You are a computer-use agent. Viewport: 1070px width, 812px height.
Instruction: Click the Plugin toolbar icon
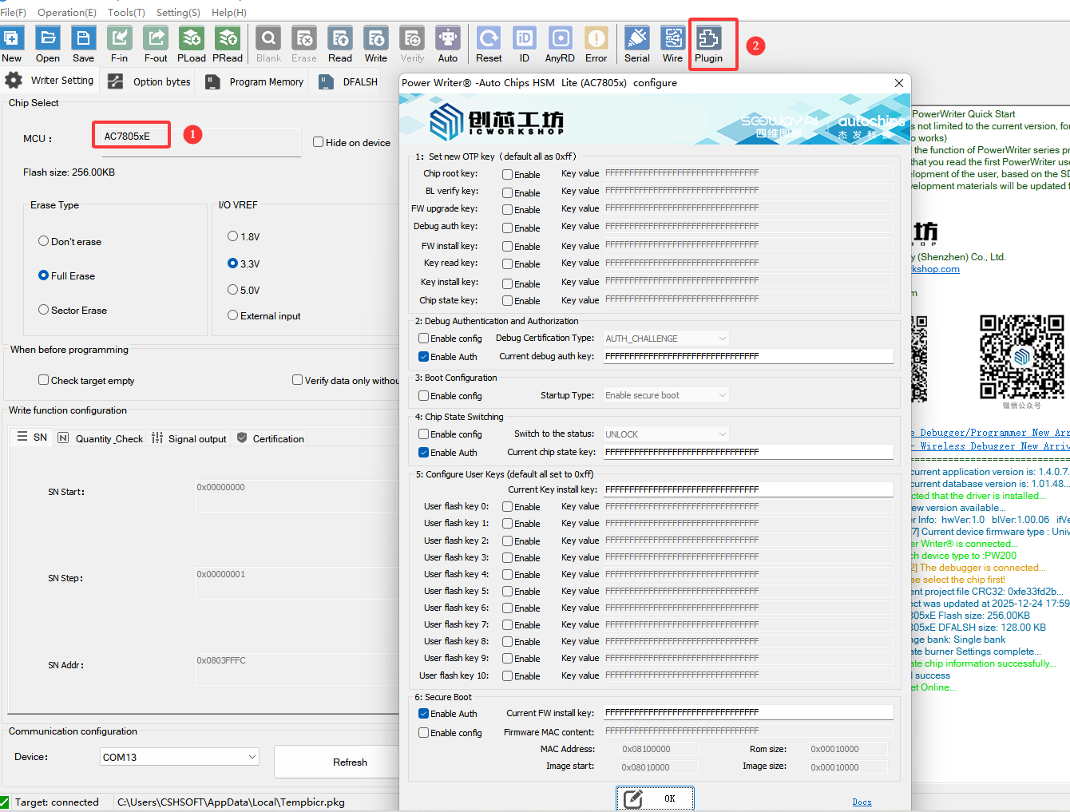708,39
